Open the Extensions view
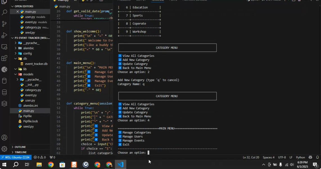Viewport: 321px width, 169px height. pyautogui.click(x=4, y=58)
